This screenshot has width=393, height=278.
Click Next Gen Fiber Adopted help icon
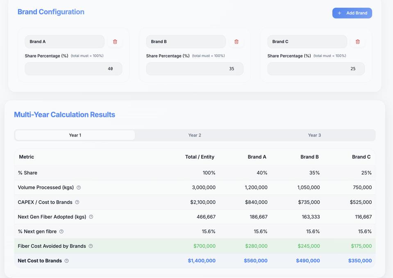click(x=91, y=217)
